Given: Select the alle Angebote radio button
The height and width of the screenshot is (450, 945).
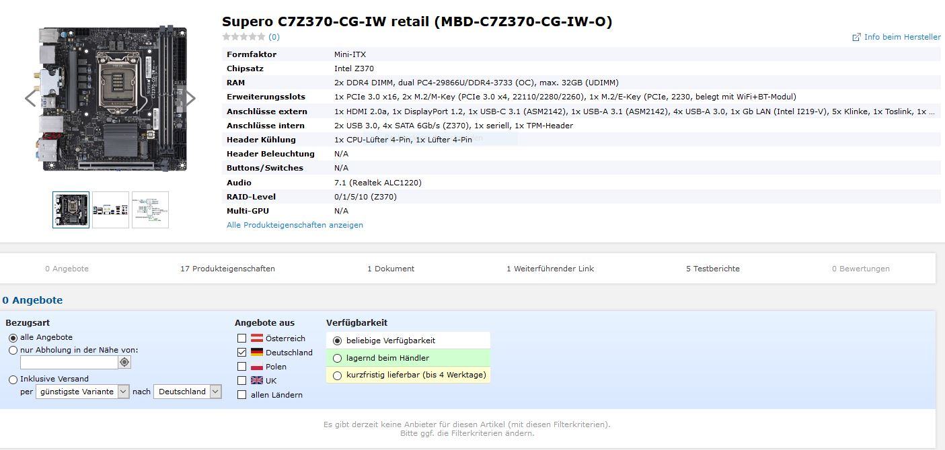Looking at the screenshot, I should pos(13,338).
